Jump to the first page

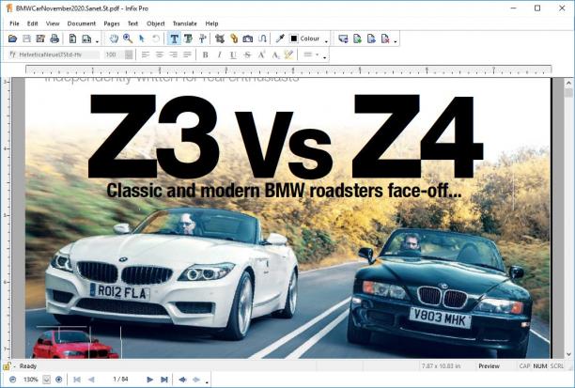point(77,380)
